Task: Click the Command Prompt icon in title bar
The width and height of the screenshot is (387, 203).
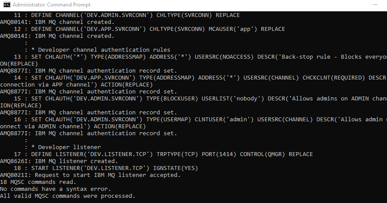Action: 6,5
